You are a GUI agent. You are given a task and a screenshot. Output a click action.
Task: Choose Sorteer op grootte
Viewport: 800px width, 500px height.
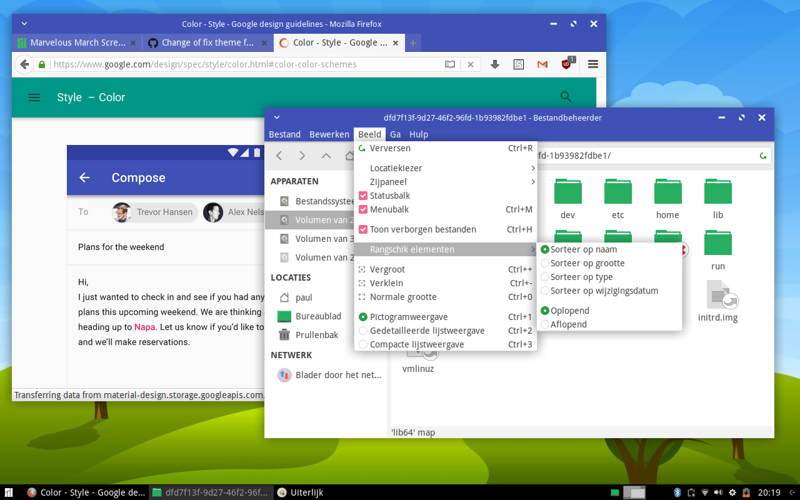609,263
